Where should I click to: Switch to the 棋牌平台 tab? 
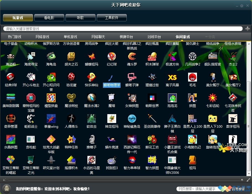tap(126, 37)
